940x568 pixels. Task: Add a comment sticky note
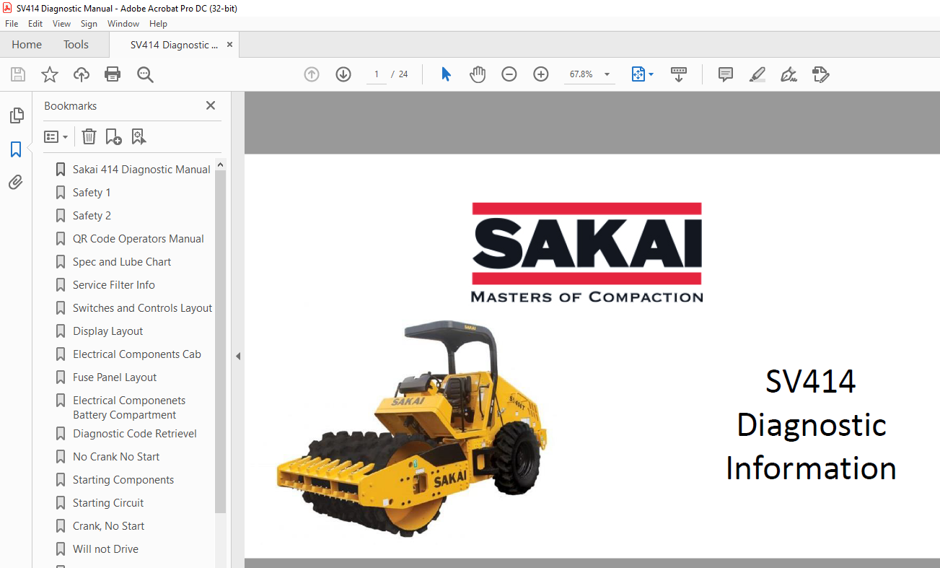pos(726,74)
